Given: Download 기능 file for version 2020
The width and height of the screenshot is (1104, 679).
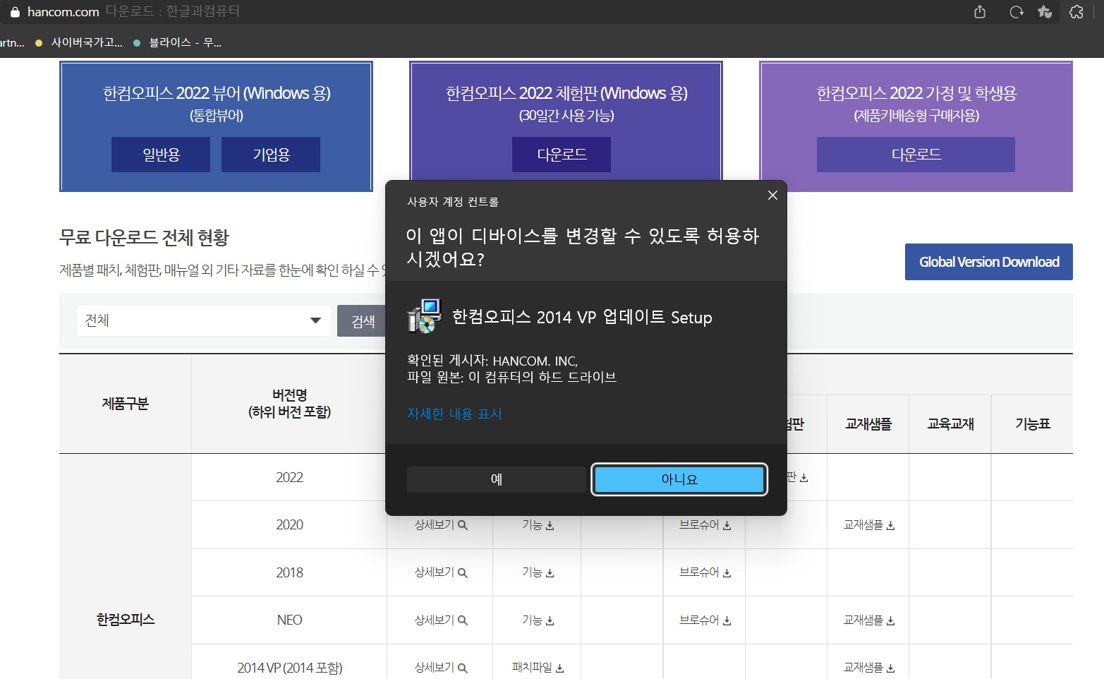Looking at the screenshot, I should [538, 525].
